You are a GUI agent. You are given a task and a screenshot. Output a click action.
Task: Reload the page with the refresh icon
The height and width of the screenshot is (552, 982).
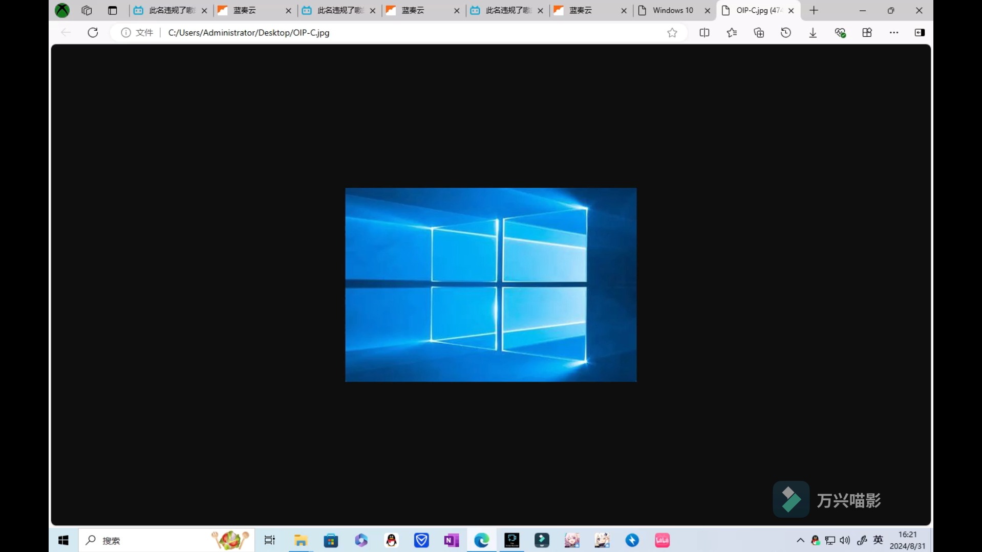(93, 33)
